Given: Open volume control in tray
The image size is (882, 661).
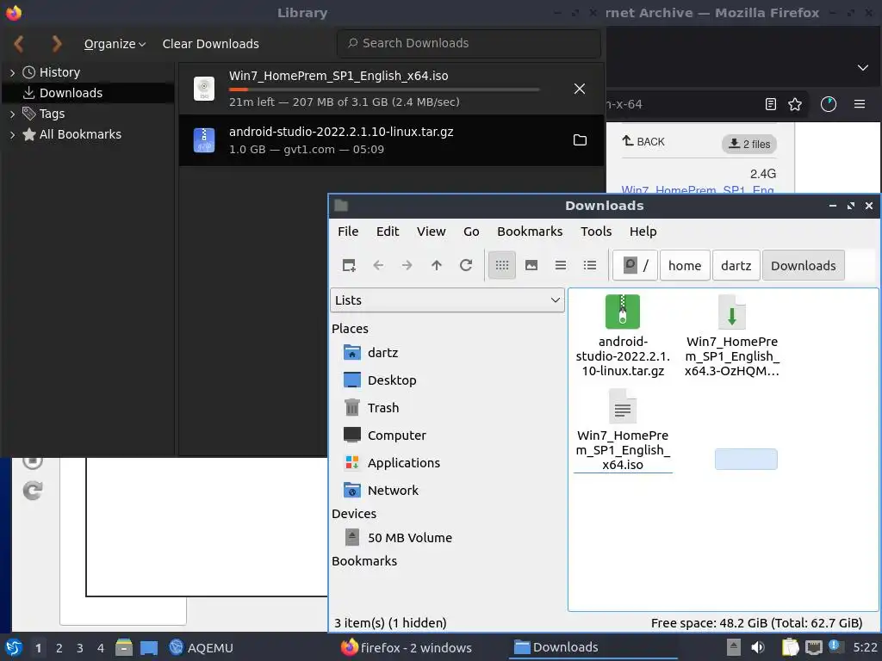Looking at the screenshot, I should (758, 647).
